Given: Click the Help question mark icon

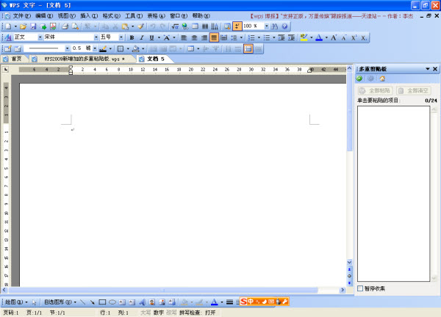Looking at the screenshot, I should tap(284, 26).
